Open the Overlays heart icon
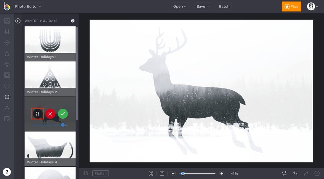 click(7, 86)
